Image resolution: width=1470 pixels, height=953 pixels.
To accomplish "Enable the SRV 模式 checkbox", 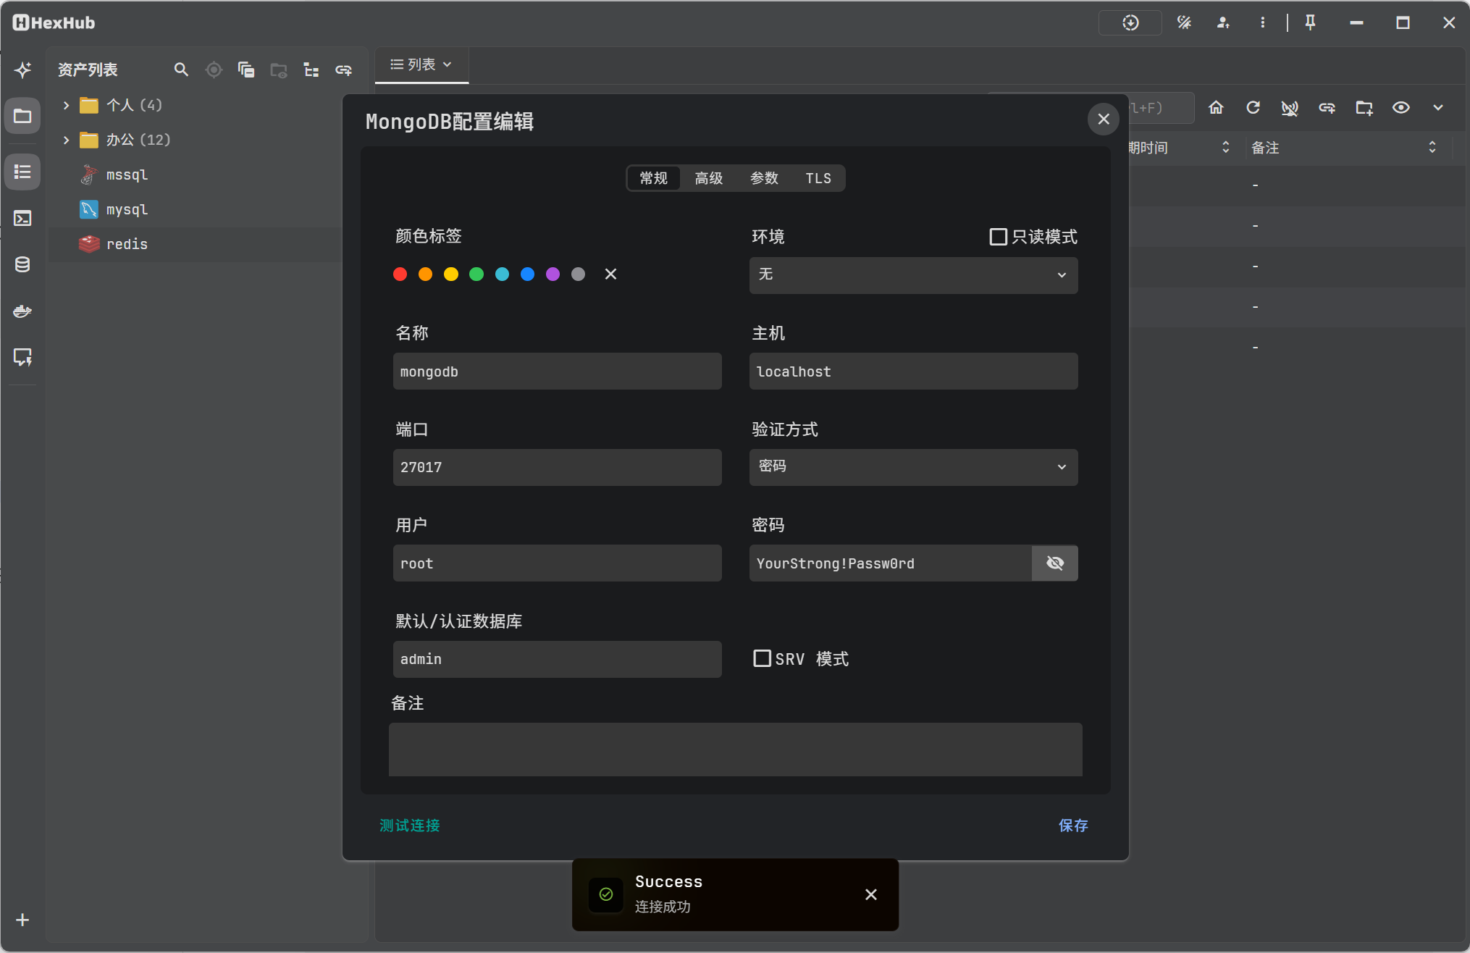I will pyautogui.click(x=762, y=658).
